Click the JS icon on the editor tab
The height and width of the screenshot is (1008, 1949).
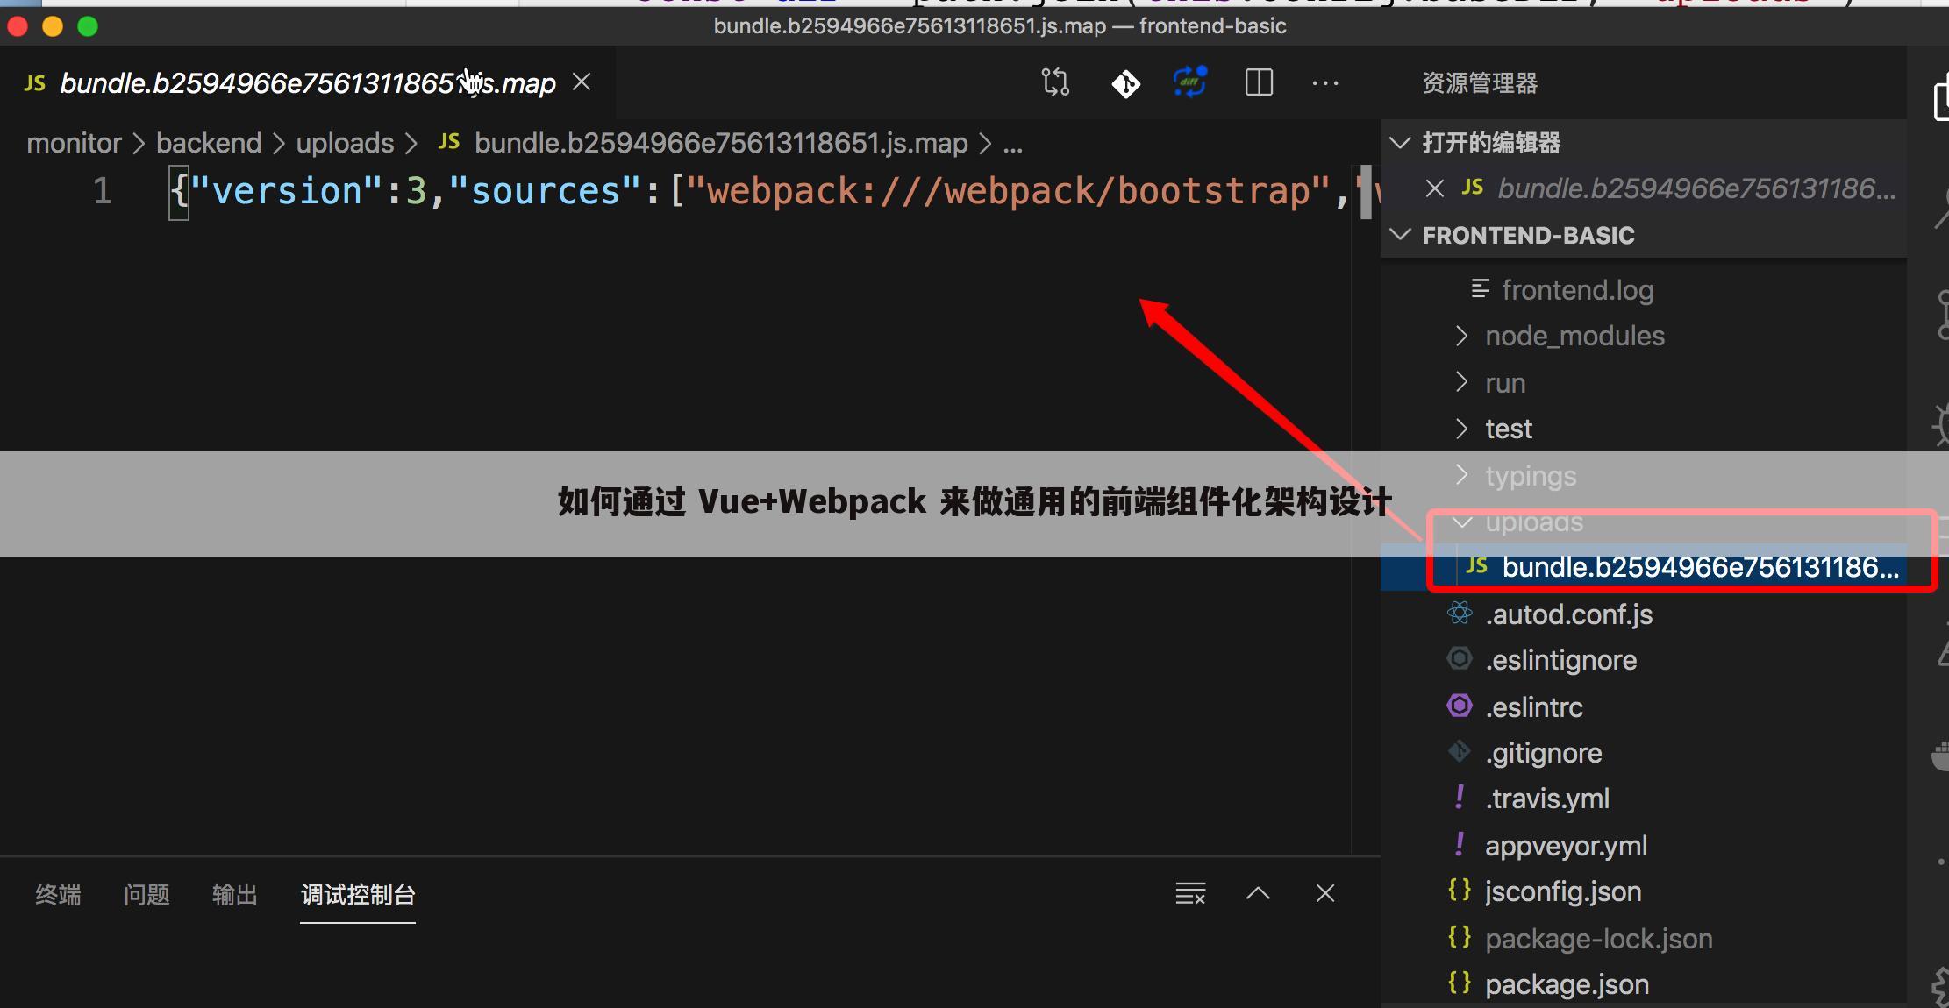(x=34, y=83)
